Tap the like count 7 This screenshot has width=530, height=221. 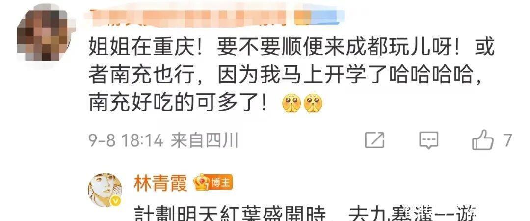coord(507,140)
